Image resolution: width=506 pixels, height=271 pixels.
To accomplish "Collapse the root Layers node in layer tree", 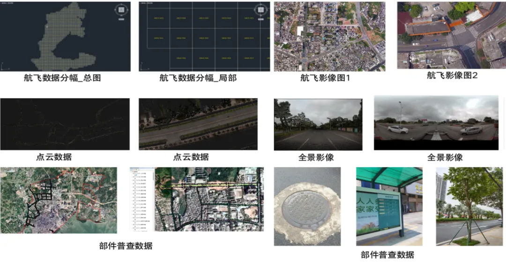I will (x=132, y=172).
